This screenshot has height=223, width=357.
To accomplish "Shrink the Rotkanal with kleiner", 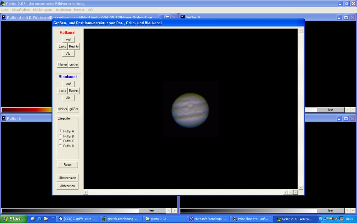I will tap(63, 64).
